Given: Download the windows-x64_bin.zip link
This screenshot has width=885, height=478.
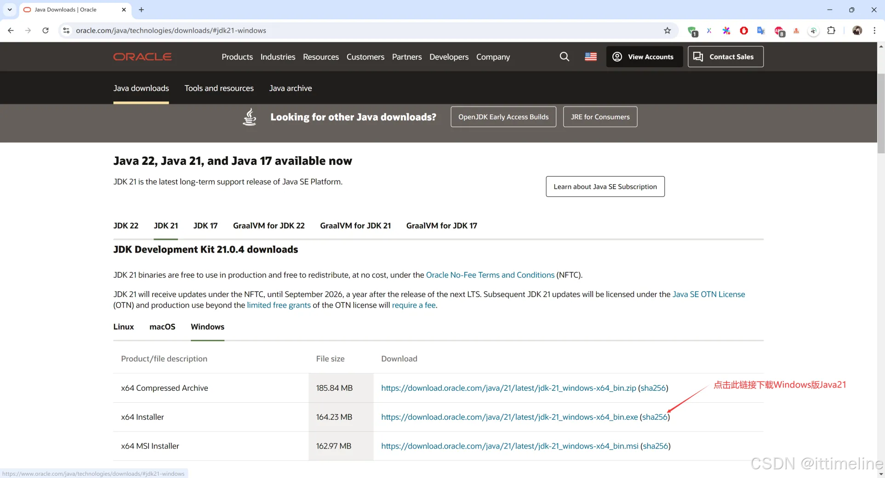Looking at the screenshot, I should tap(508, 388).
